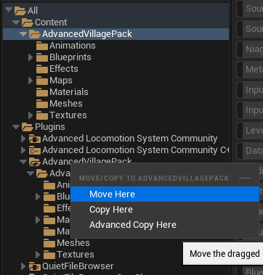This screenshot has height=275, width=263.
Task: Click the All folder icon
Action: click(20, 11)
